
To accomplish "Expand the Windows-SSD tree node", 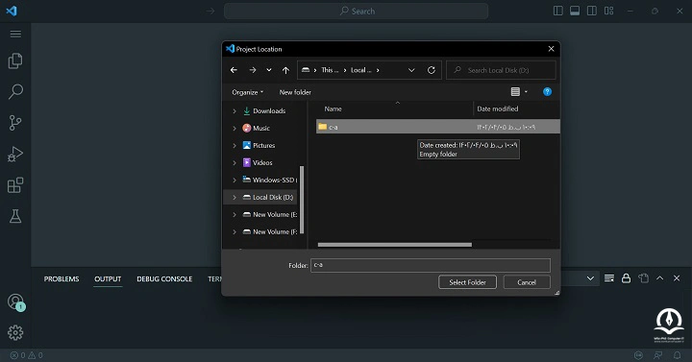I will [235, 180].
